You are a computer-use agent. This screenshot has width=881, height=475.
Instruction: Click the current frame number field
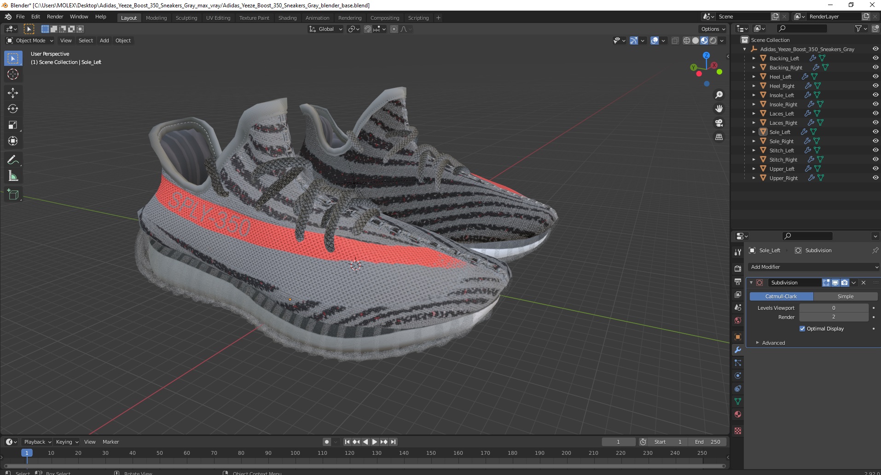point(618,442)
